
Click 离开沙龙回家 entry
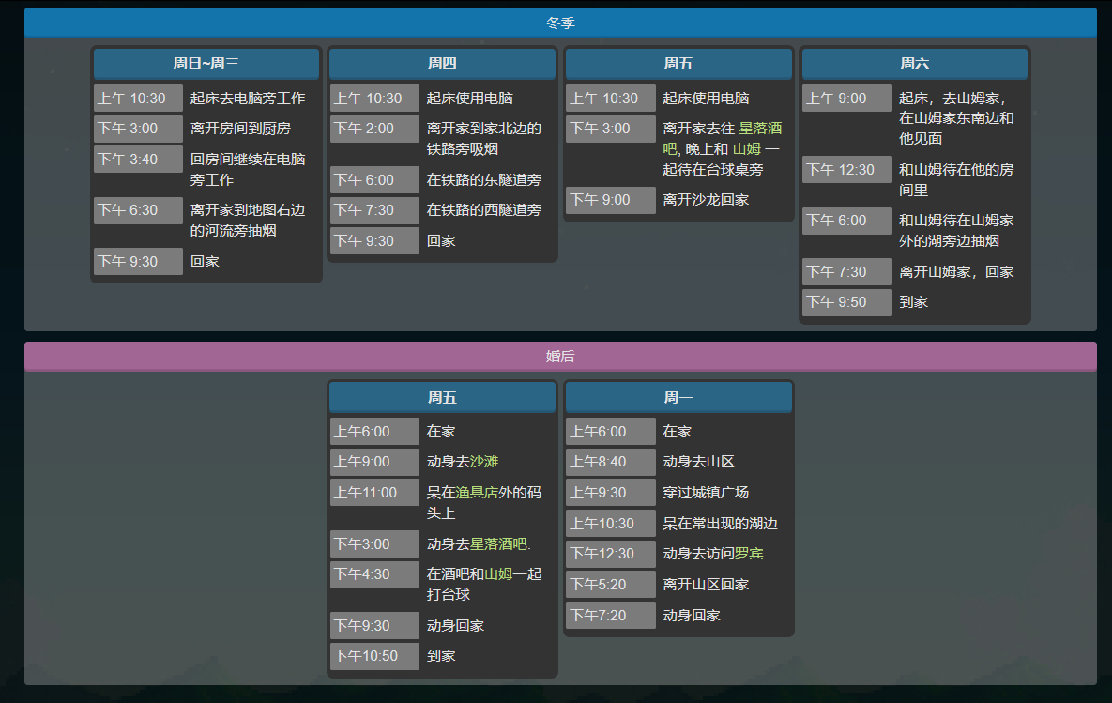coord(706,200)
